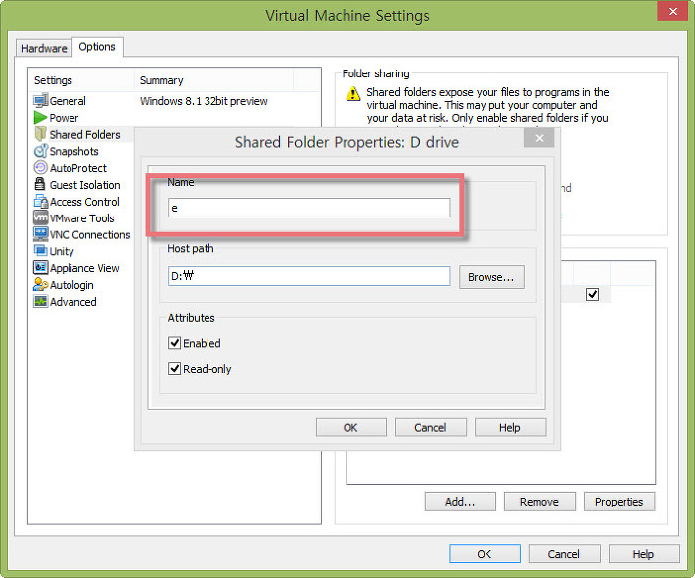Viewport: 695px width, 578px height.
Task: Select Advanced in the settings list
Action: 72,302
